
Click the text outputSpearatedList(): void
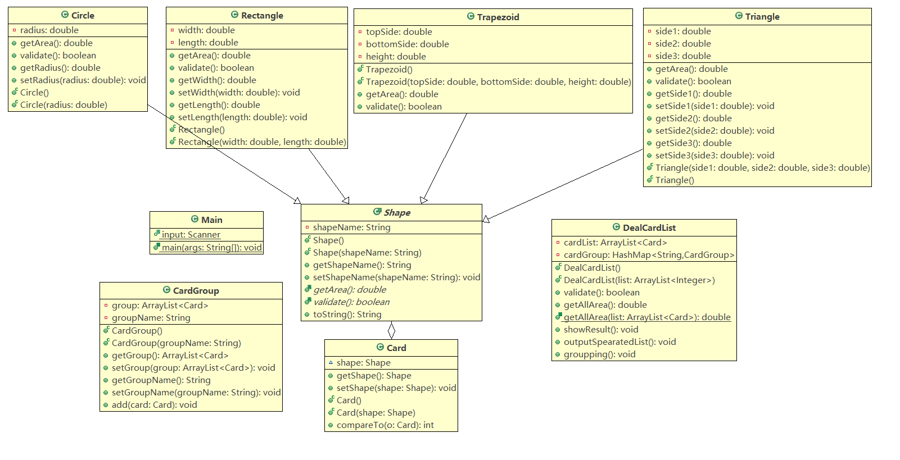click(620, 341)
